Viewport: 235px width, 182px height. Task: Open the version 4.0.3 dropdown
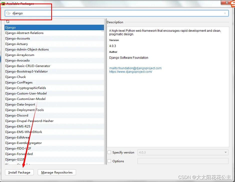pyautogui.click(x=183, y=152)
